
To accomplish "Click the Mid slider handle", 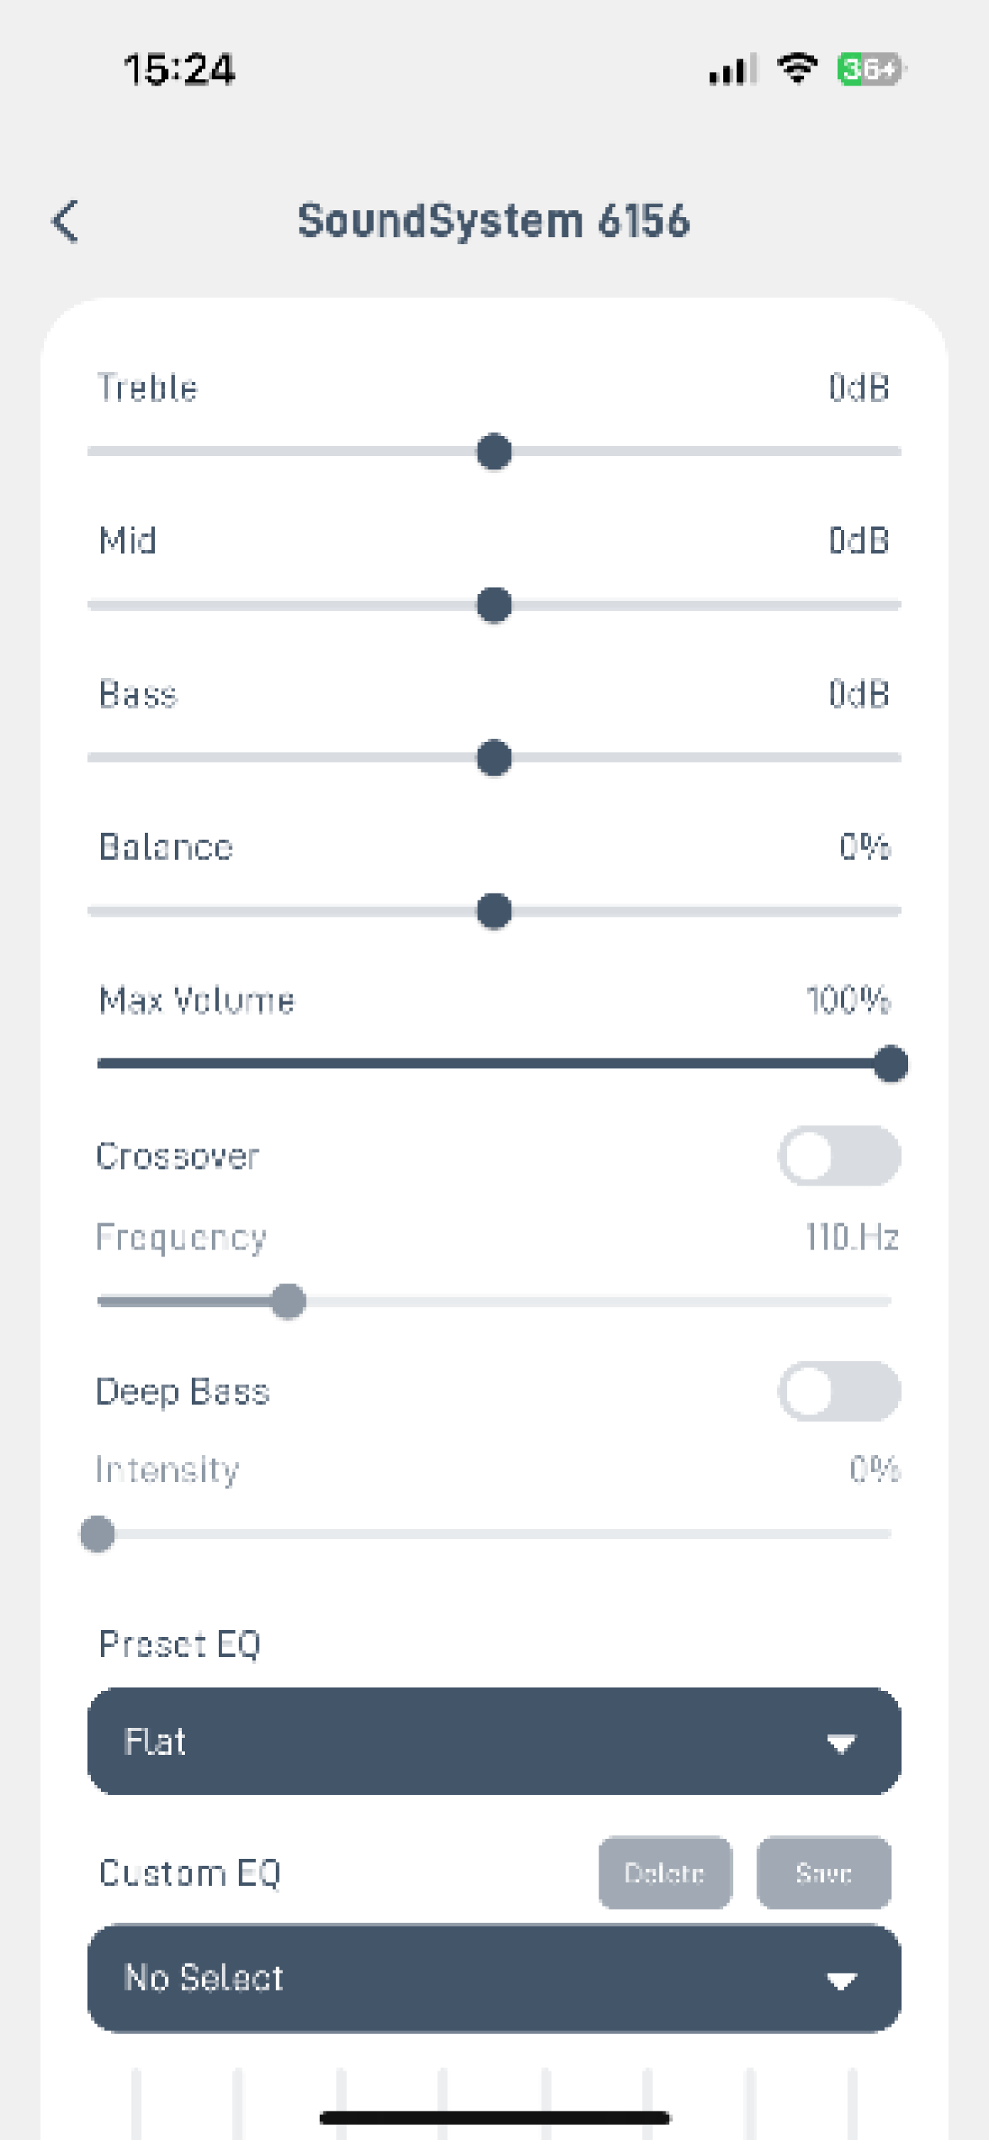I will click(494, 605).
